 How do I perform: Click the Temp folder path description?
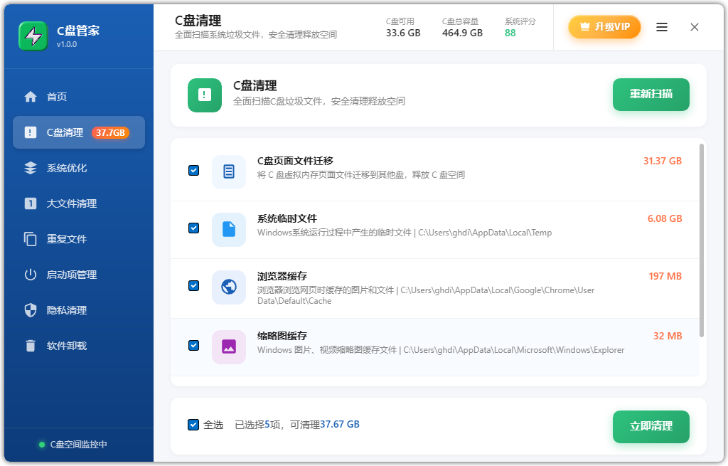click(405, 233)
